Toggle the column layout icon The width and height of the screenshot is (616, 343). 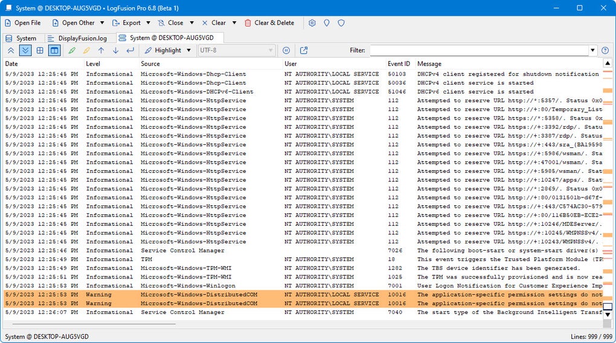coord(54,50)
